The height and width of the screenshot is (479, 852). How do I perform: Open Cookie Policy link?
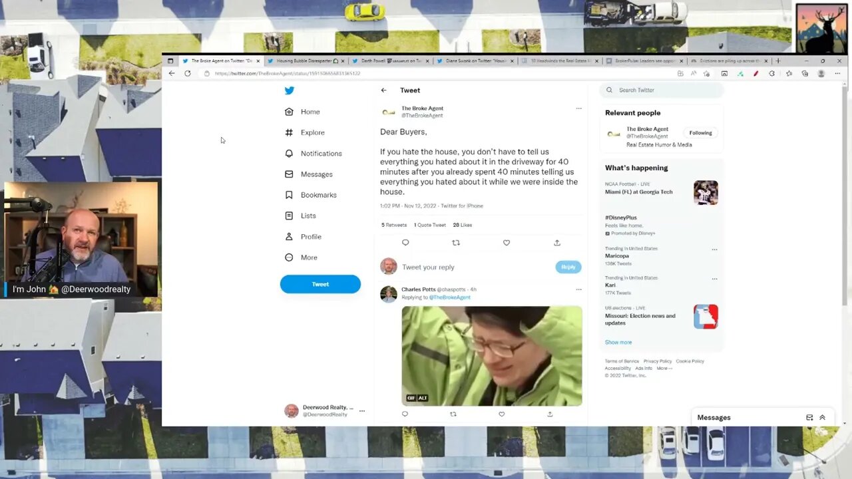point(690,361)
